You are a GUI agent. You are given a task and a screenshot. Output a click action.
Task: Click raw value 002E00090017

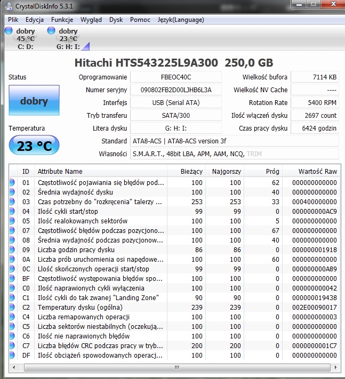point(314,307)
